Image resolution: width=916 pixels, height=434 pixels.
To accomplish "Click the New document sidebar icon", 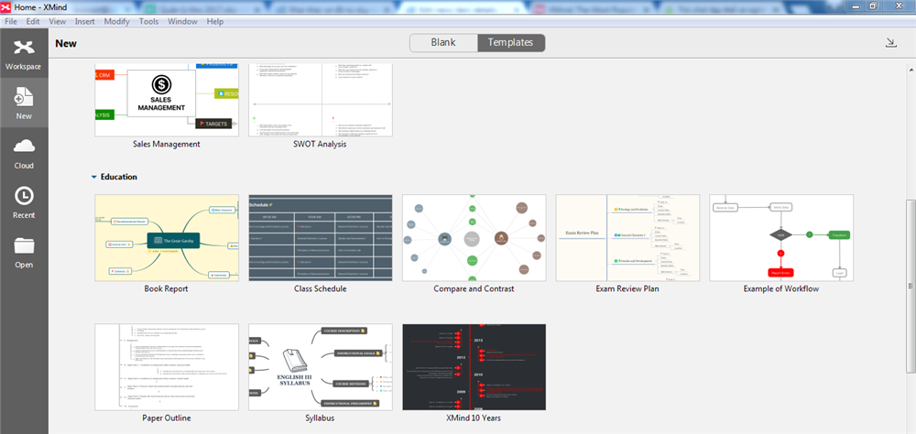I will [24, 102].
